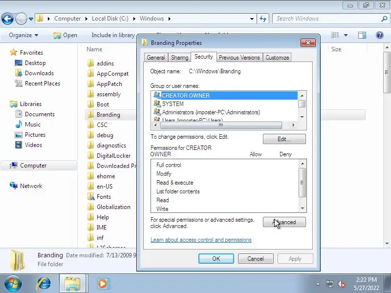Open the recent pages dropdown arrow
Viewport: 391px width, 293px height.
tap(31, 19)
